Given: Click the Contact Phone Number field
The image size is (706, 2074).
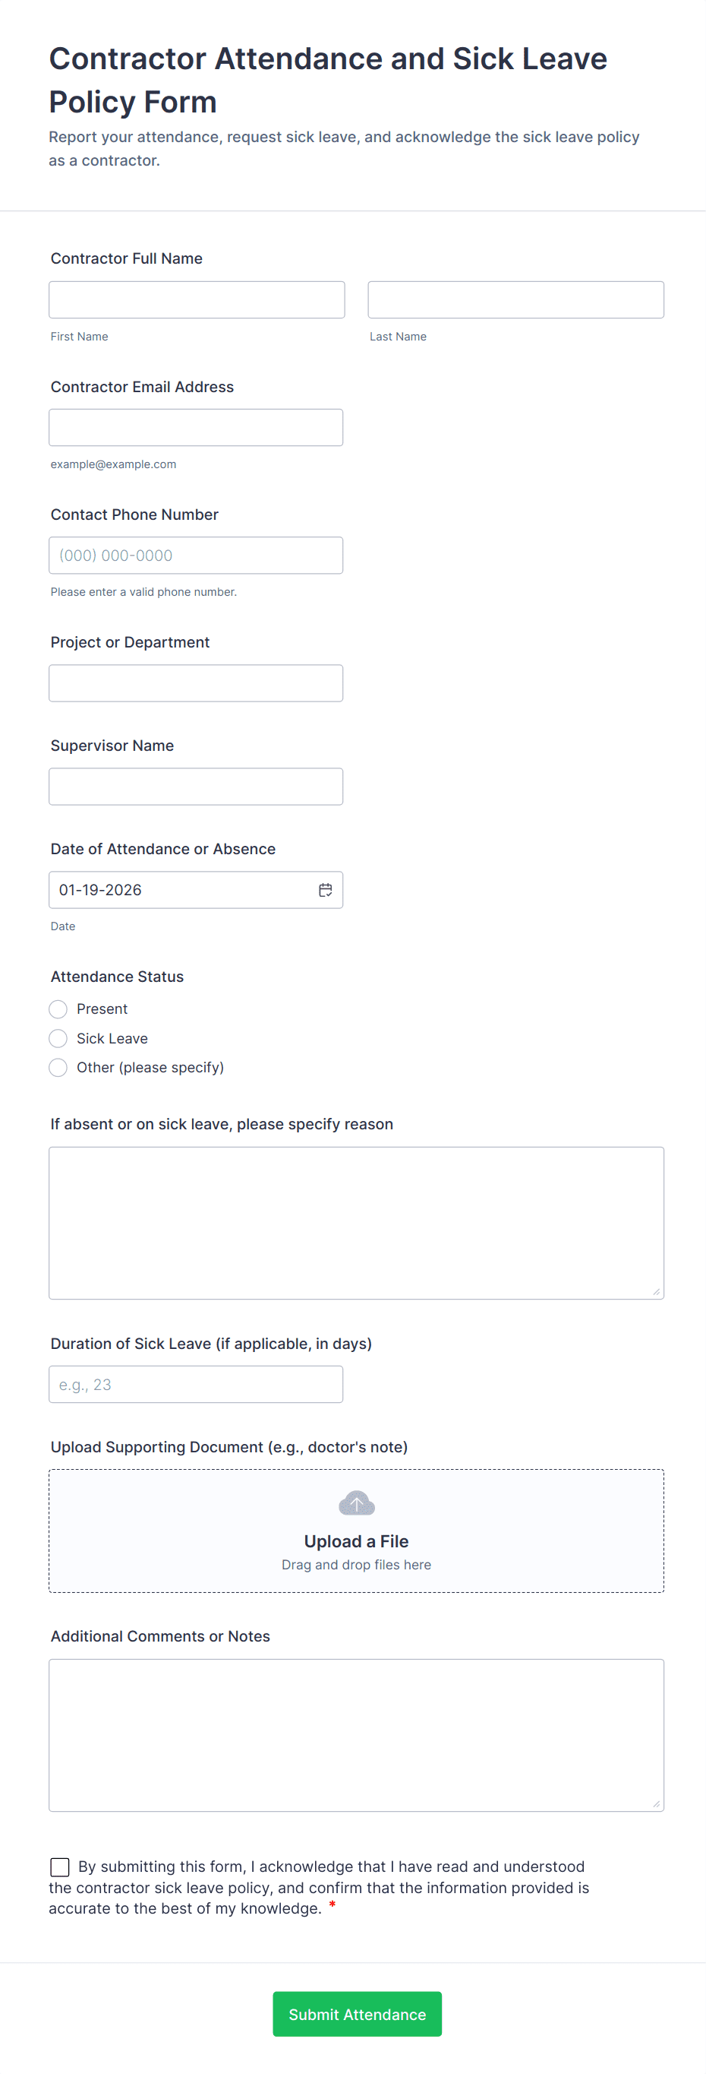Looking at the screenshot, I should click(x=195, y=556).
